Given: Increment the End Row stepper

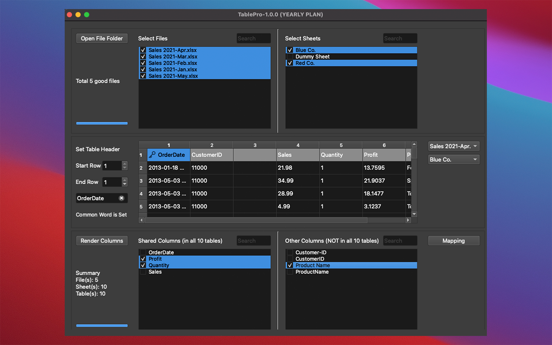Looking at the screenshot, I should (125, 180).
